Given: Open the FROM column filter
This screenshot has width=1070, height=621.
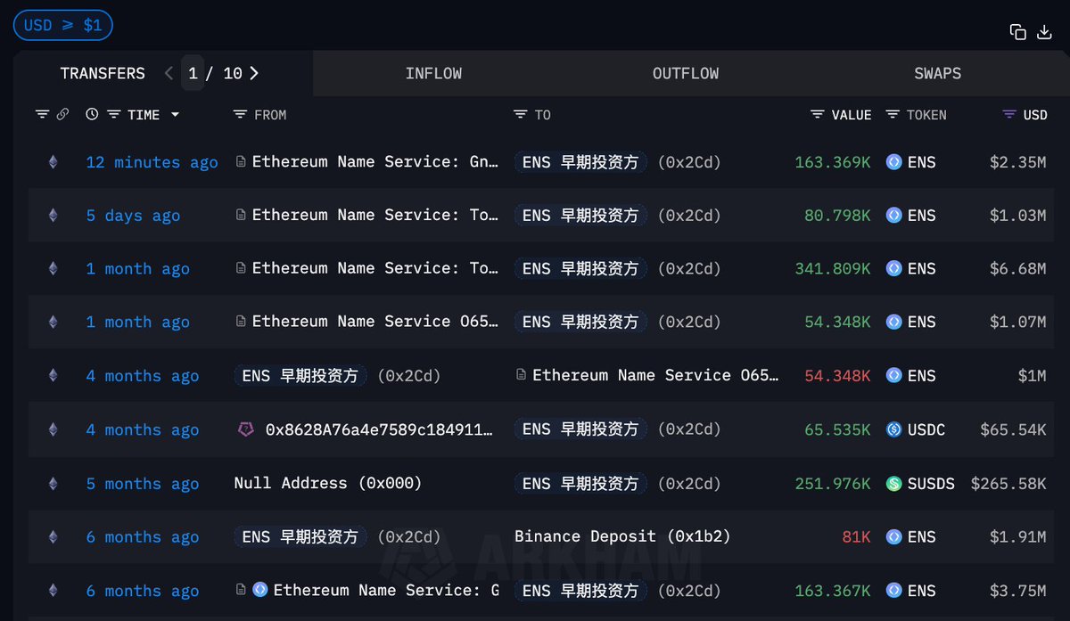Looking at the screenshot, I should [x=240, y=115].
